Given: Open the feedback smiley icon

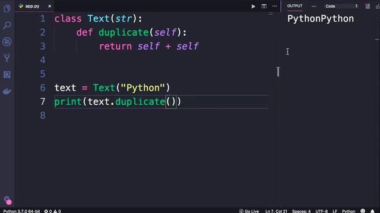Looking at the screenshot, I should [x=363, y=211].
